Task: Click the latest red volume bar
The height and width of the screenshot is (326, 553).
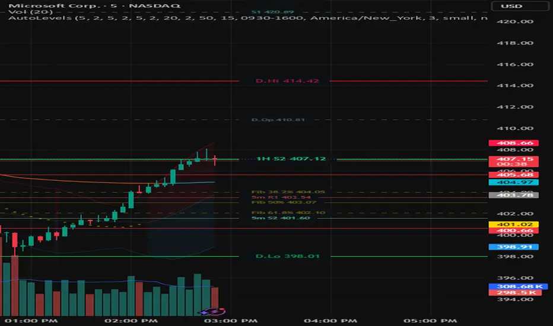Action: (x=215, y=301)
